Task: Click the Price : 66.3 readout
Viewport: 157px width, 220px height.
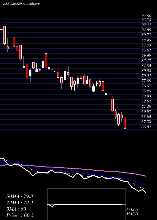Action: tap(20, 215)
